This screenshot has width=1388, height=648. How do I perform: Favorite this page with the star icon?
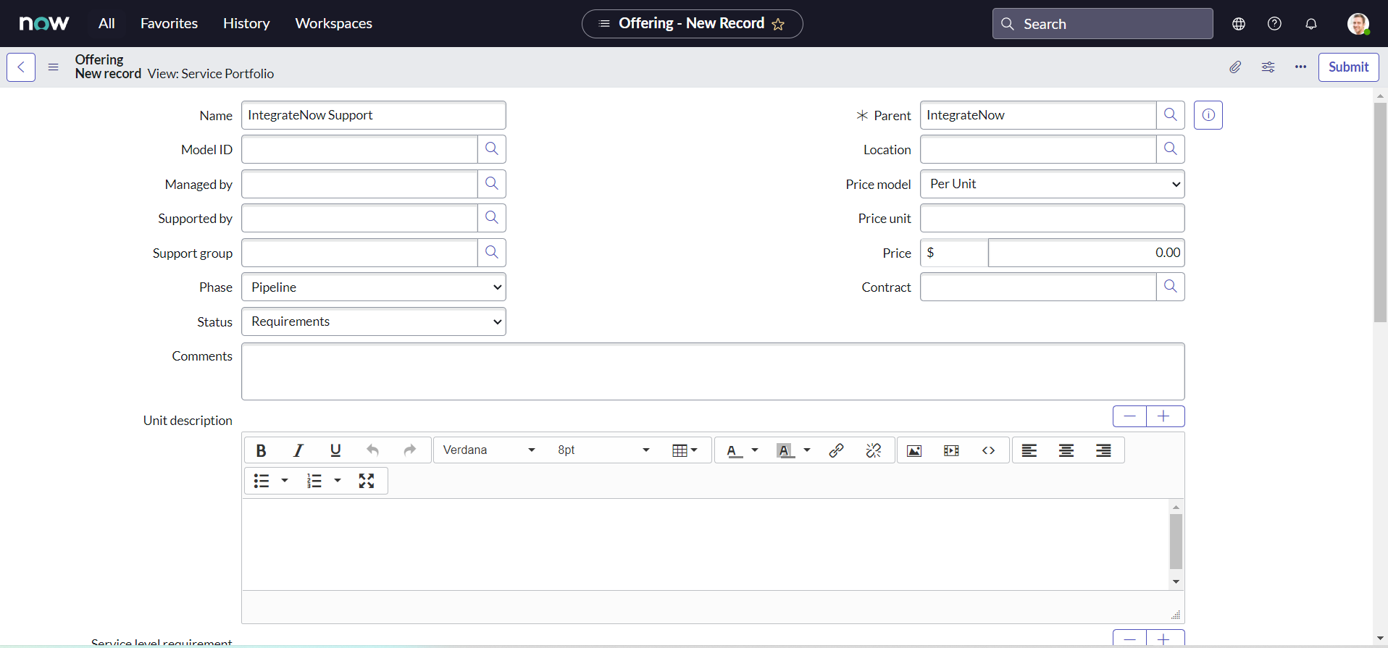click(778, 24)
